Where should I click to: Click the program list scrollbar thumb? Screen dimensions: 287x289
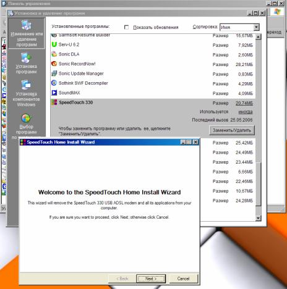coord(258,183)
